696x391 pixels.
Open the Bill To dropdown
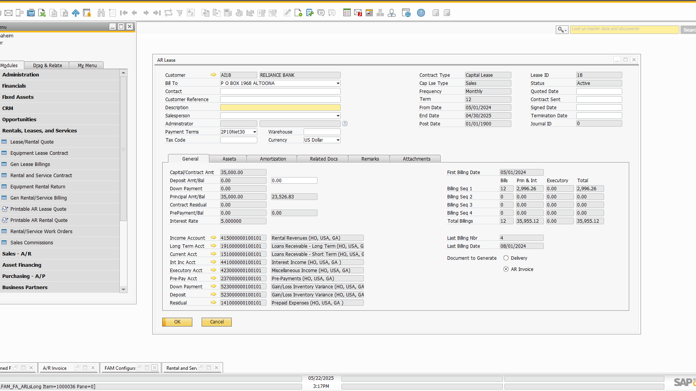point(338,83)
